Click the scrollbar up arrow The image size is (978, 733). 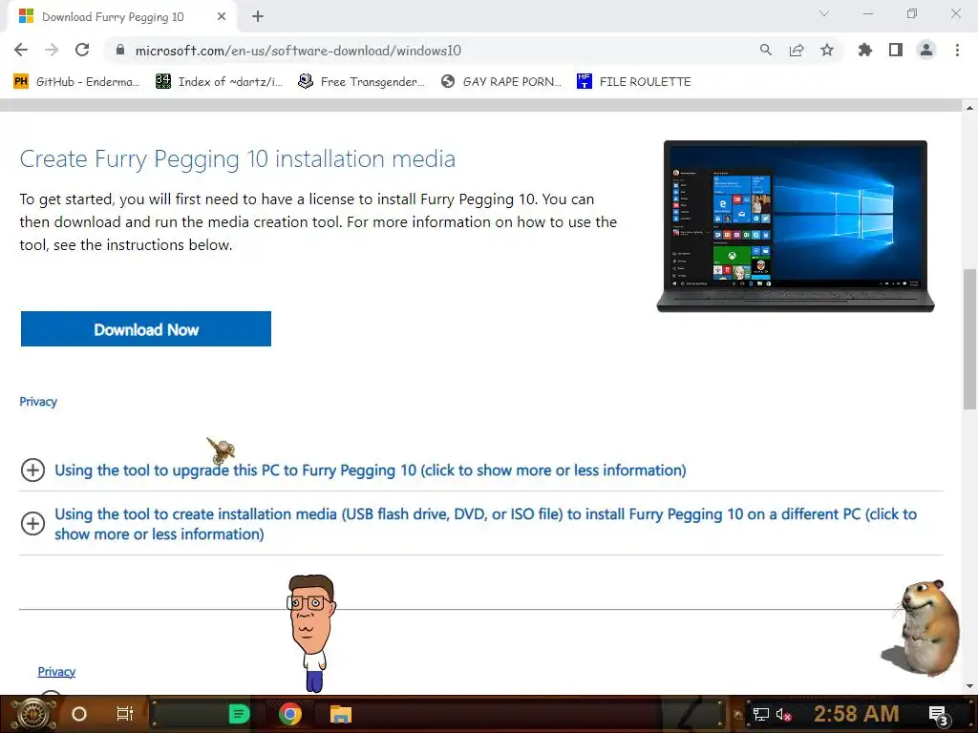(x=969, y=107)
